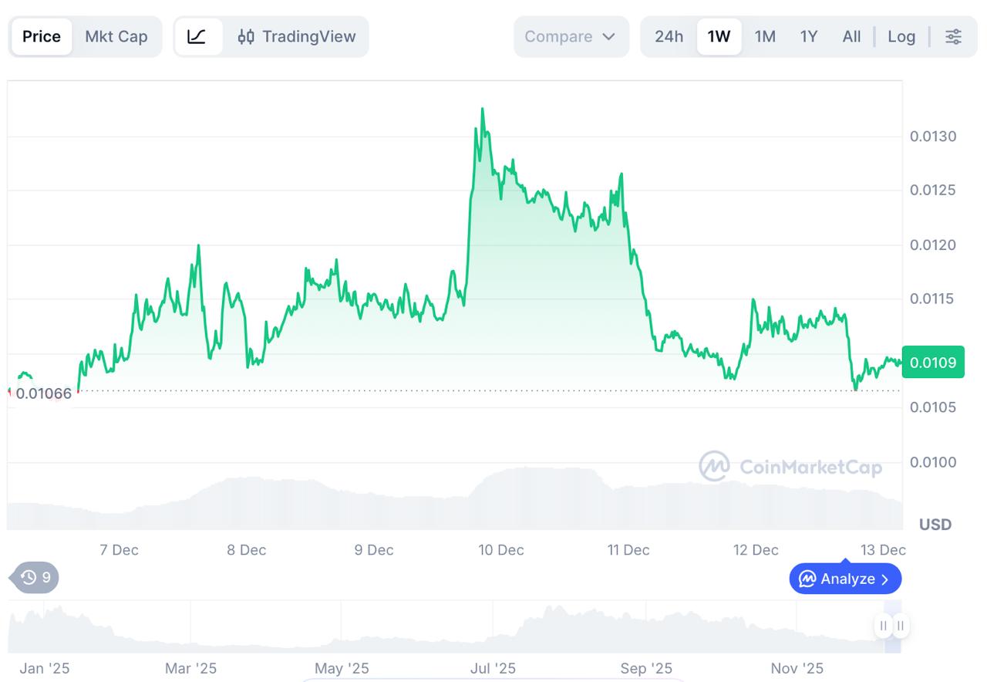
Task: Expand the Compare chevron arrow
Action: point(608,36)
